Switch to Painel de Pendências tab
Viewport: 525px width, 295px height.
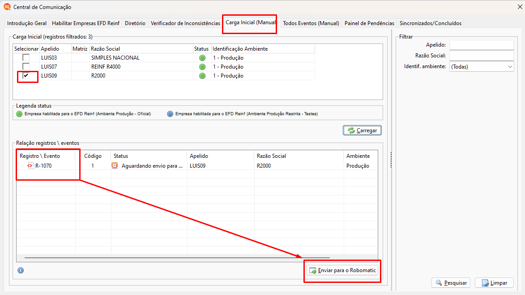(369, 23)
